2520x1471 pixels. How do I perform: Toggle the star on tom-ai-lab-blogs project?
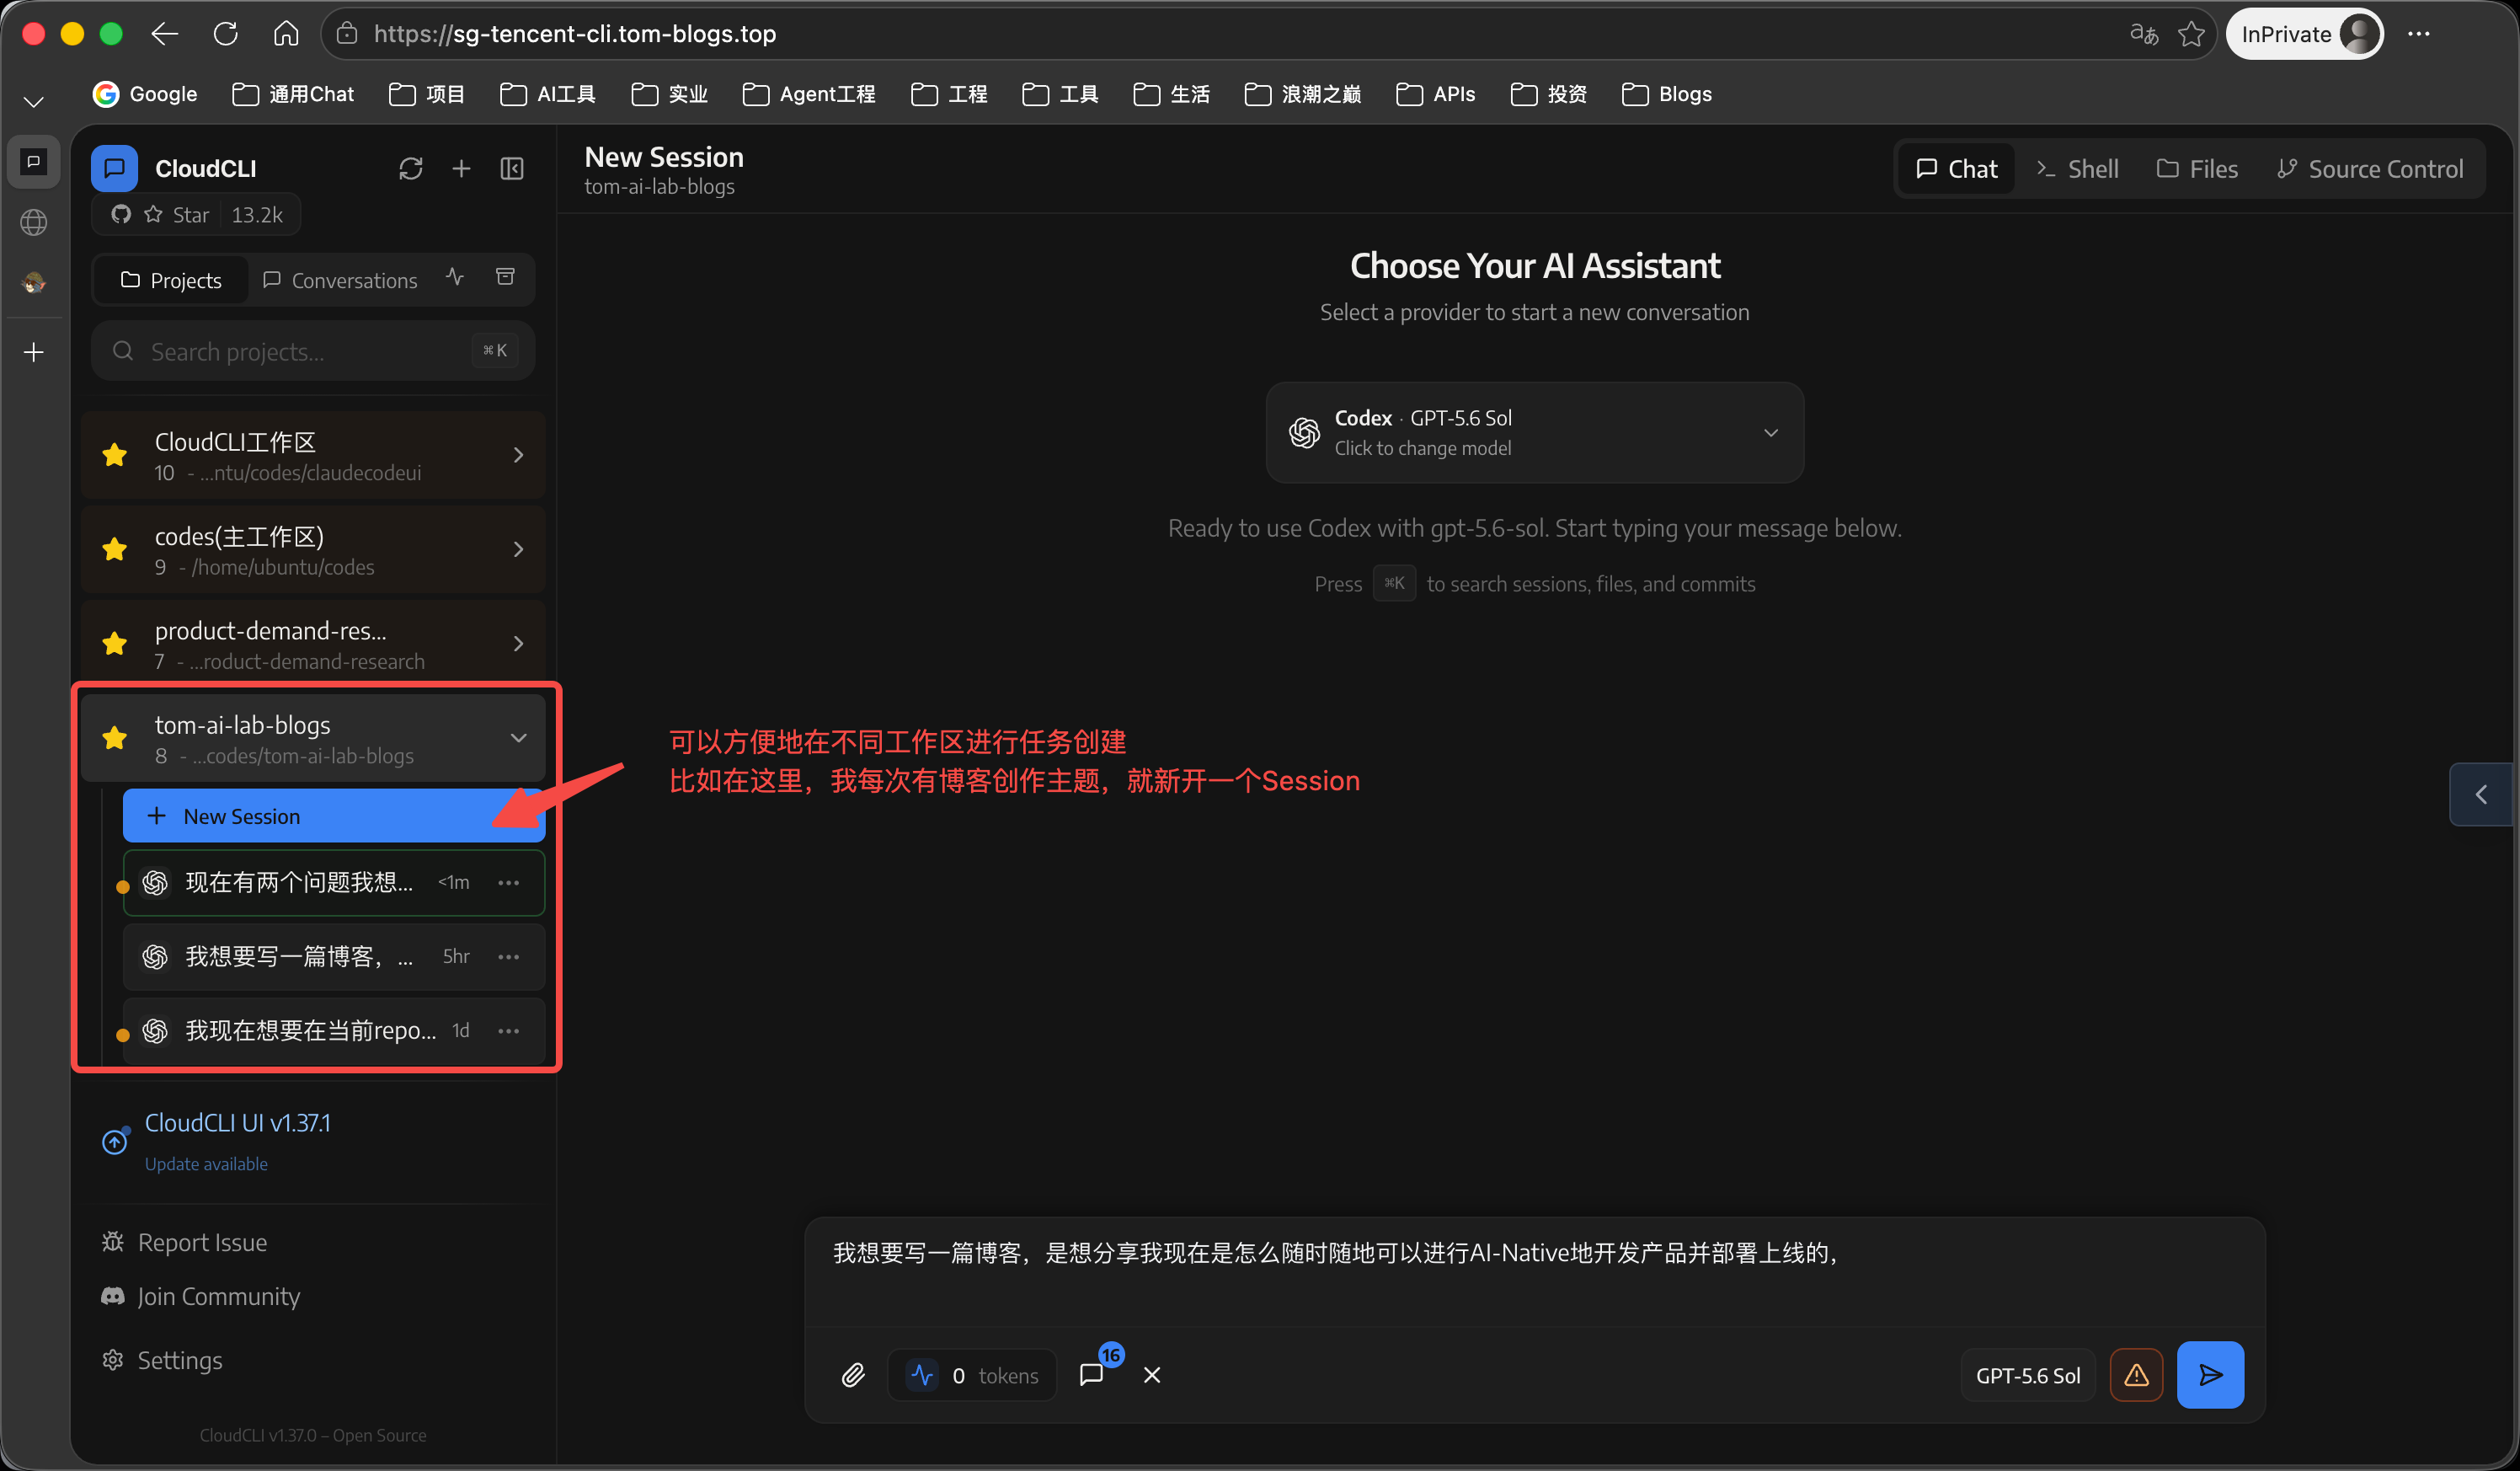(x=115, y=738)
